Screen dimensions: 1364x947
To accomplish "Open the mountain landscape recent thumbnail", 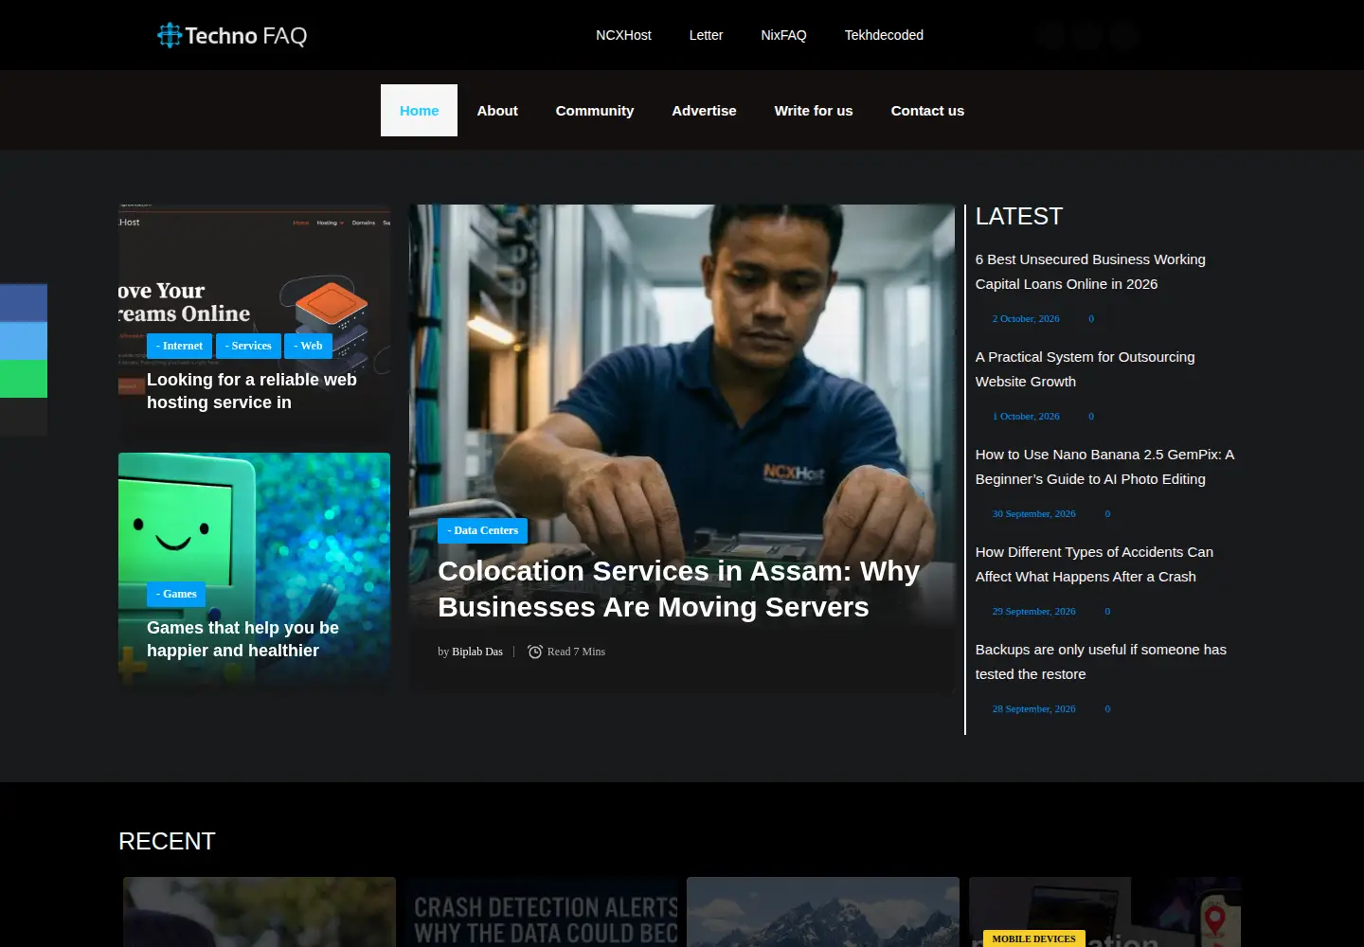I will [x=823, y=912].
